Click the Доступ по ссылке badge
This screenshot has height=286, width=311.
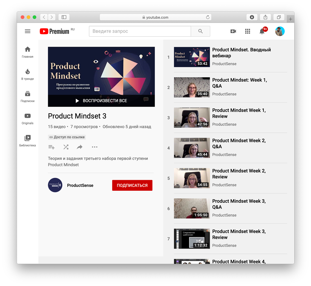tap(67, 137)
